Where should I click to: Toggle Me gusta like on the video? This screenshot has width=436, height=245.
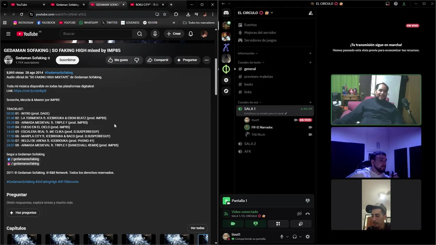(x=118, y=60)
